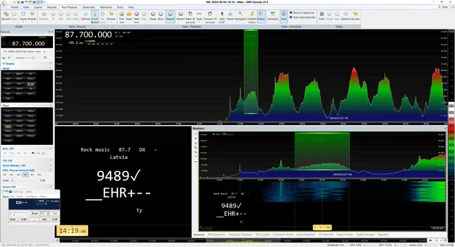Open the View ribbon tab
Screen dimensions: 455x247
26,7
